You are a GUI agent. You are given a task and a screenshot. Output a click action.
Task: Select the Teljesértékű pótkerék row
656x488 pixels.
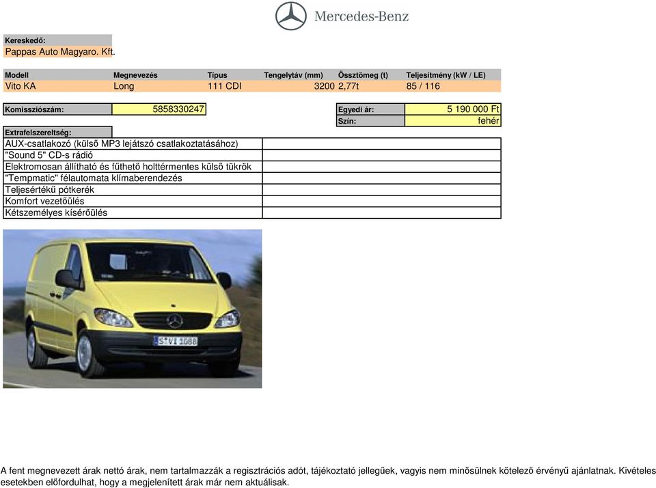point(252,189)
